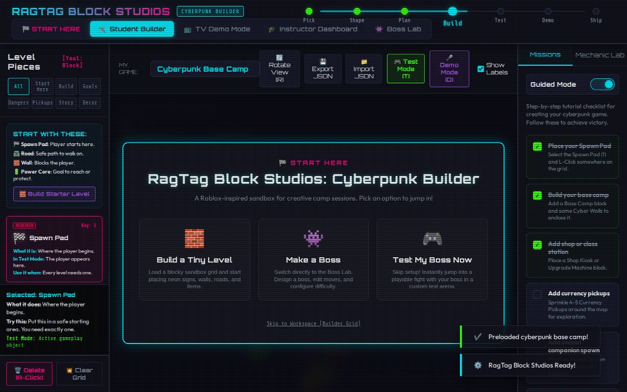Click Rotate View (R) button
This screenshot has height=392, width=627.
point(280,69)
